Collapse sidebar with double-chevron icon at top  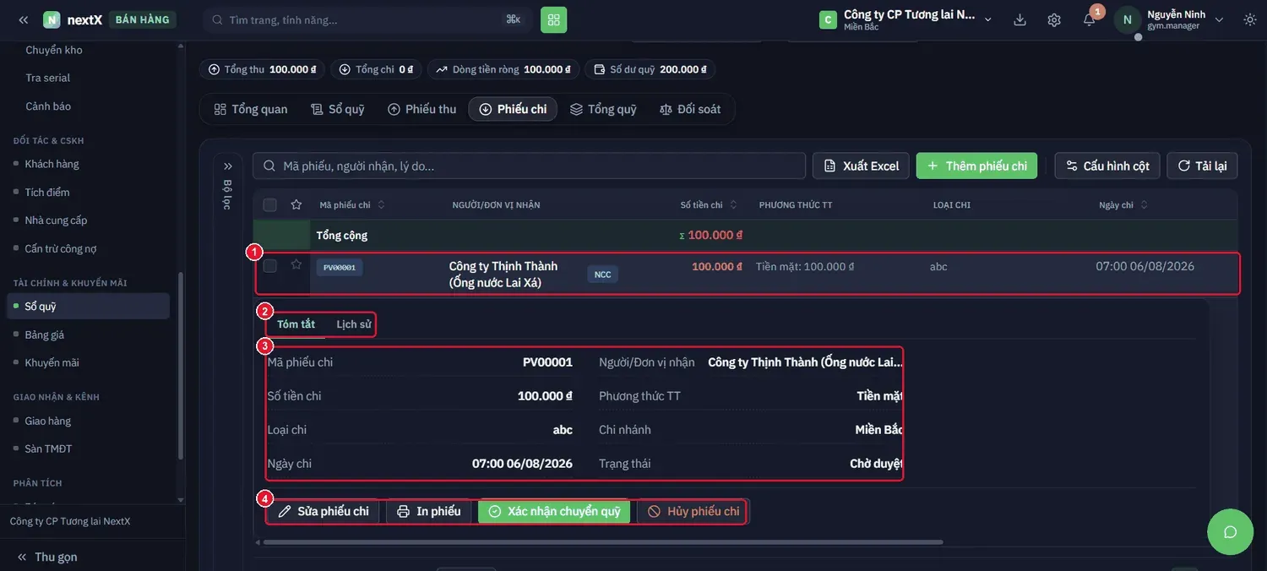23,19
